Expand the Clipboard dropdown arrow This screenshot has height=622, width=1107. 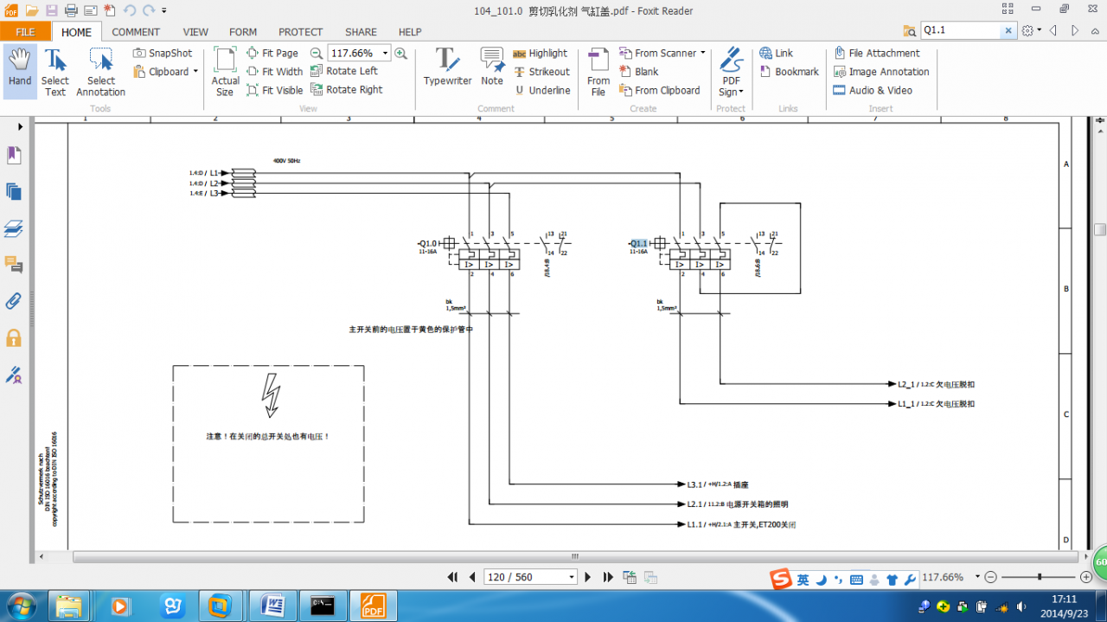[195, 72]
